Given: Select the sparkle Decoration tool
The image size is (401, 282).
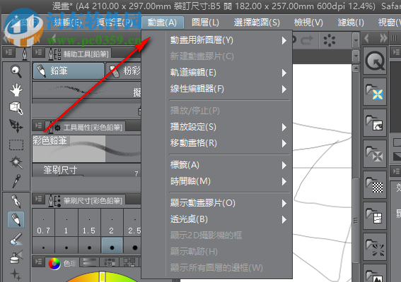Looking at the screenshot, I should (x=16, y=274).
